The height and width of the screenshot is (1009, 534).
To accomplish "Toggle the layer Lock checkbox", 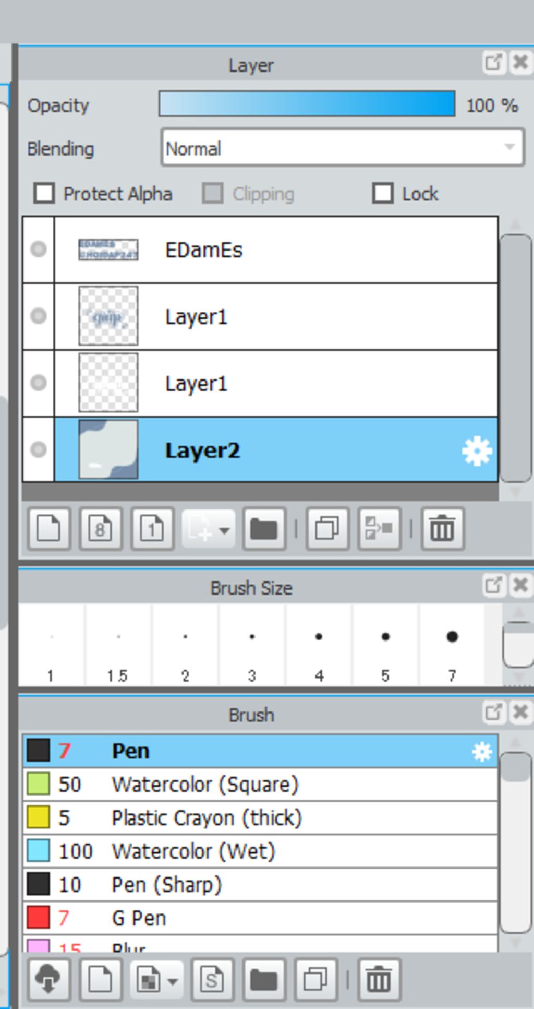I will coord(383,194).
